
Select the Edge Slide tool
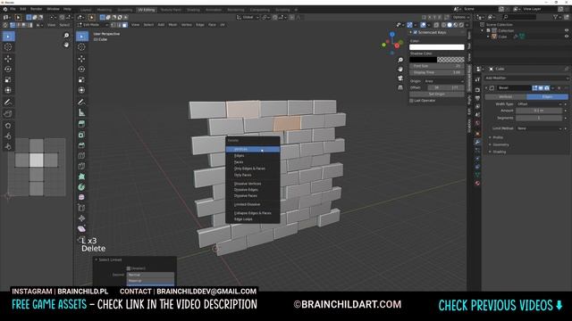81,208
